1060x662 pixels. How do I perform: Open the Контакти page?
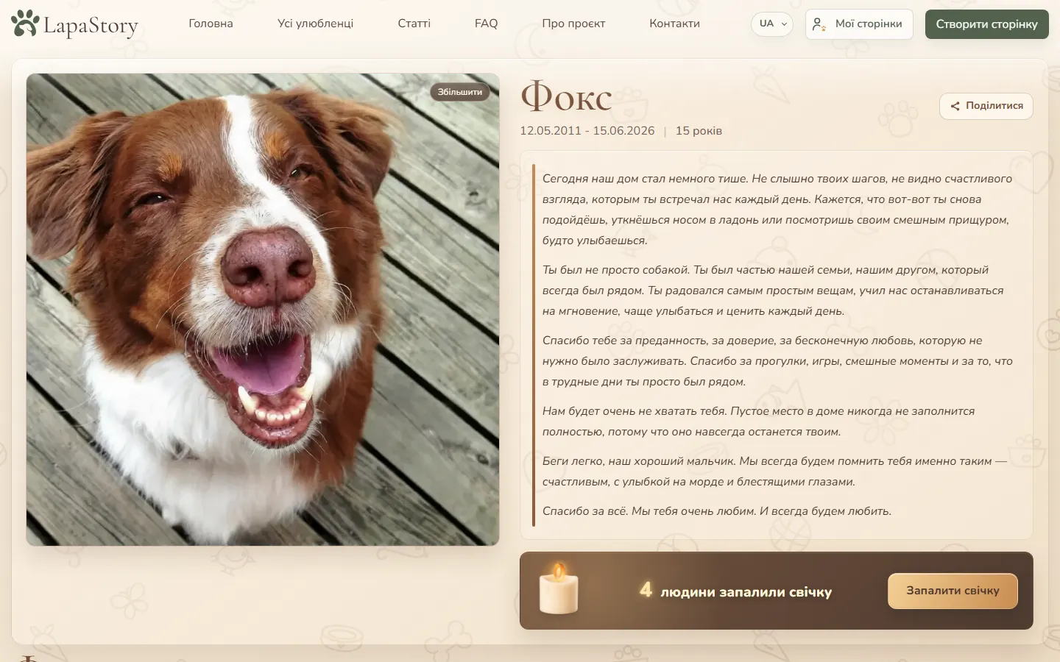pos(674,24)
